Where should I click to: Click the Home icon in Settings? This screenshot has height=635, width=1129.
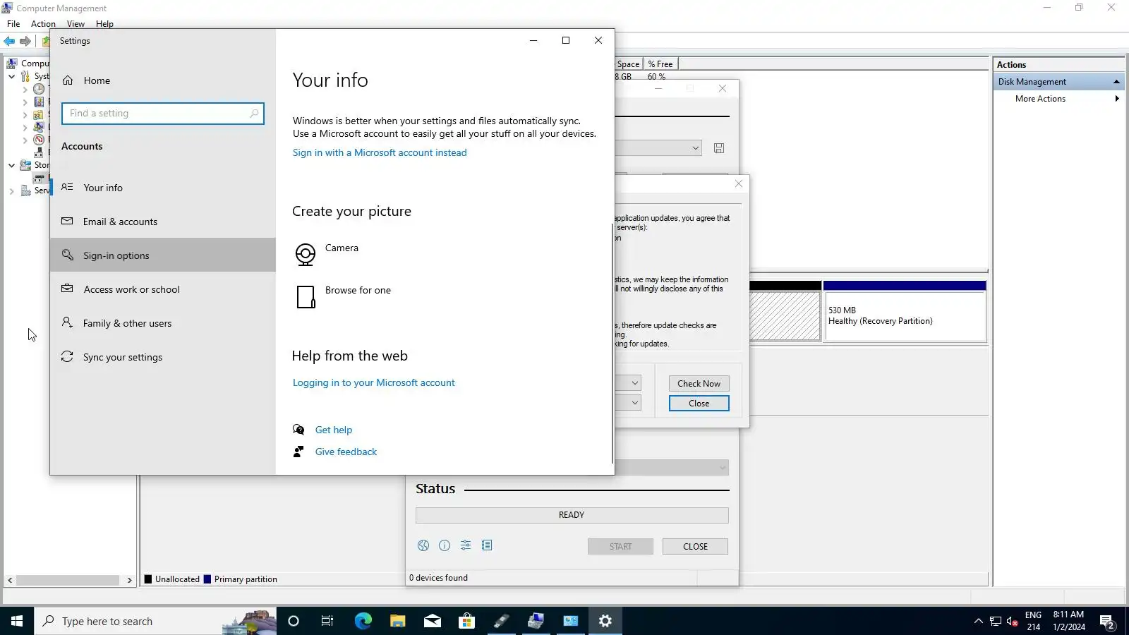(68, 80)
